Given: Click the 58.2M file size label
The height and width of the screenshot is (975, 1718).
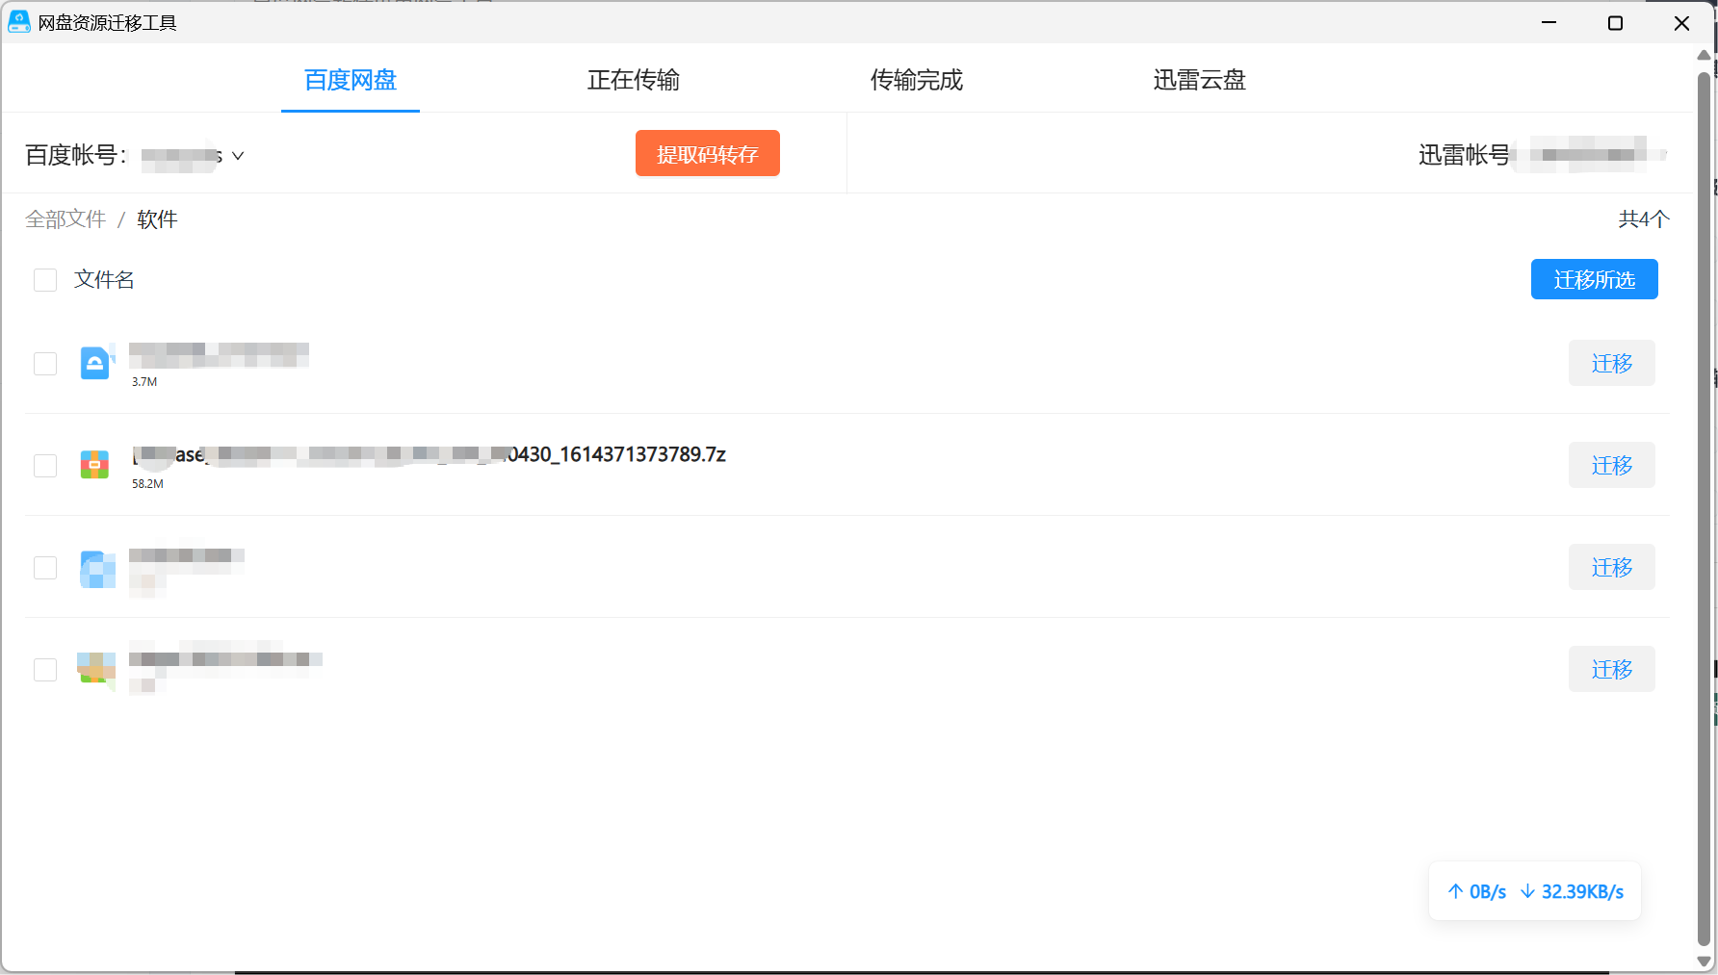Looking at the screenshot, I should tap(147, 484).
